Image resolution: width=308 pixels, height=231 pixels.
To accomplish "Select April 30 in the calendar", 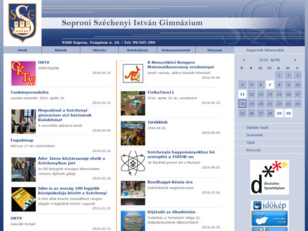I will [288, 113].
